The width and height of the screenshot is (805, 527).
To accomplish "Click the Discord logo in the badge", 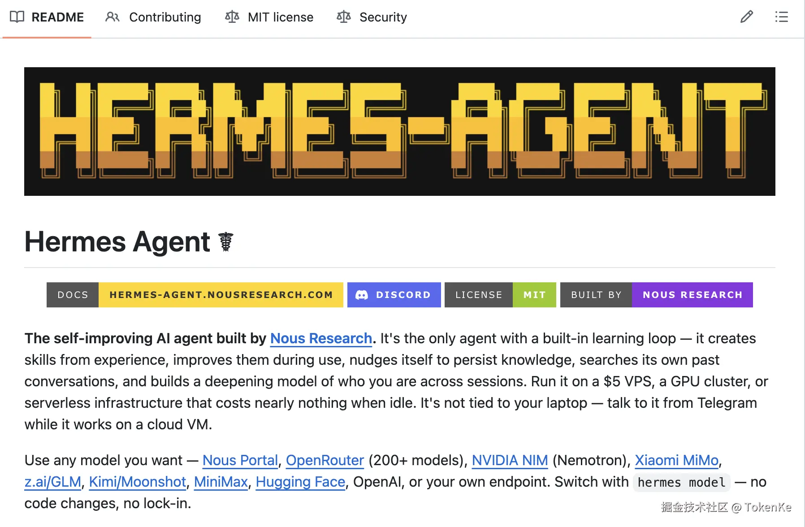I will 362,295.
